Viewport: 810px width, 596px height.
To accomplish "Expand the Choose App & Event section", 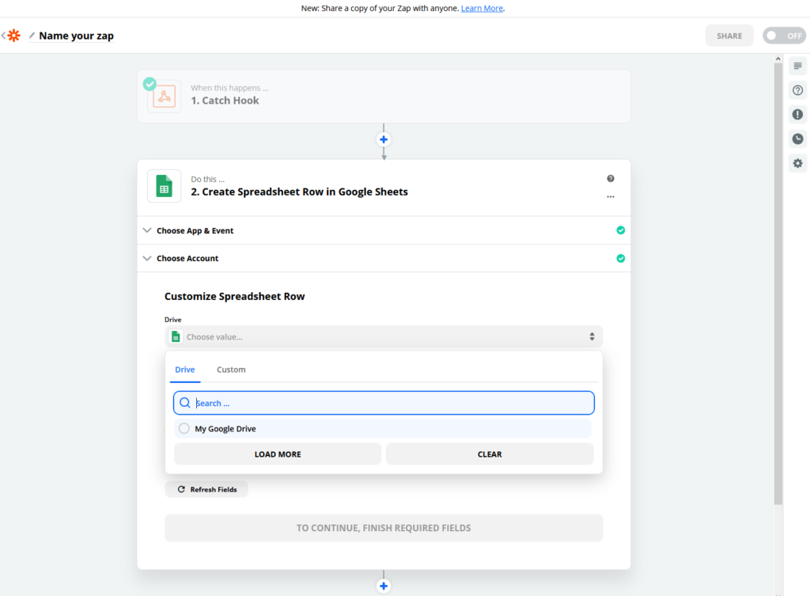I will pos(384,230).
